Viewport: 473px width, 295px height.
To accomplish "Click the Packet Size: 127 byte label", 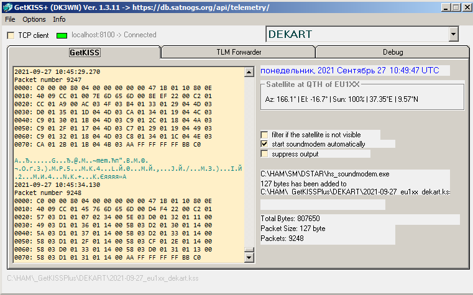I will click(293, 229).
